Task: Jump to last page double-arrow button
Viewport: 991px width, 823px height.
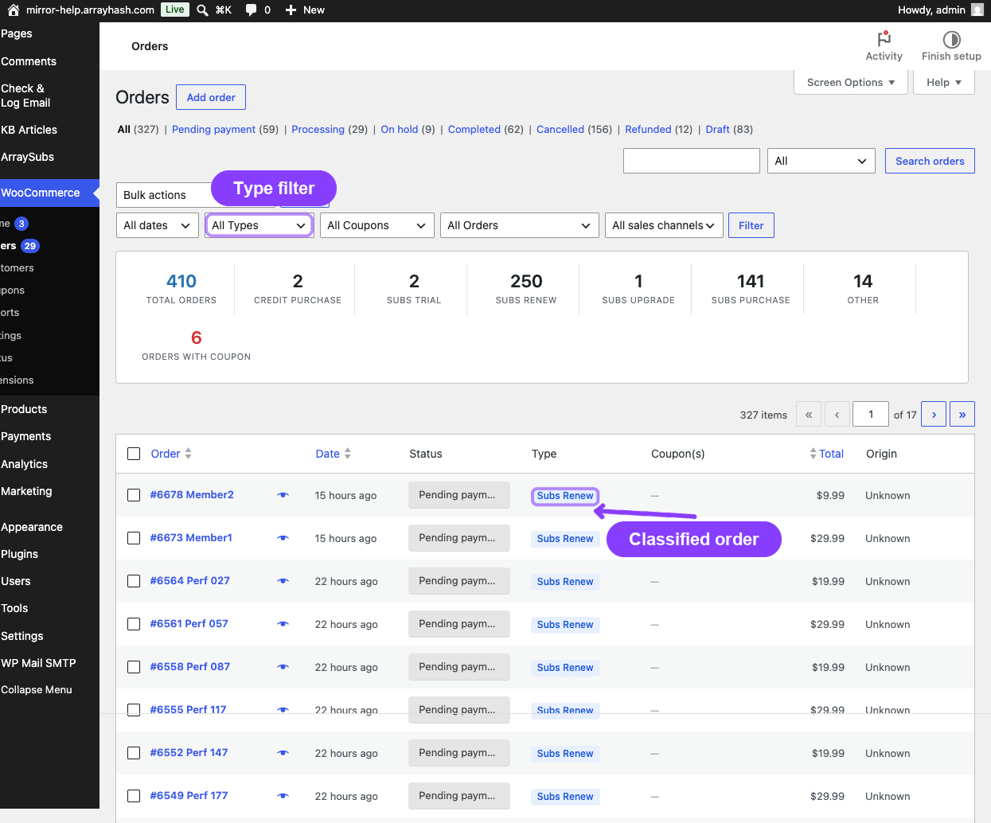Action: pyautogui.click(x=962, y=414)
